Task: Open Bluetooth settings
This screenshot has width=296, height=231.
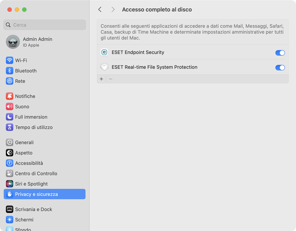Action: [x=45, y=71]
